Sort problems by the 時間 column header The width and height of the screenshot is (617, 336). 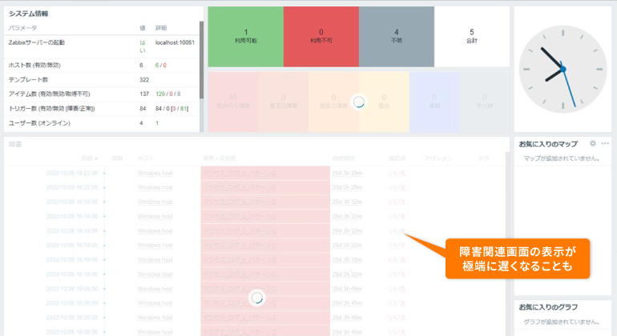point(89,158)
